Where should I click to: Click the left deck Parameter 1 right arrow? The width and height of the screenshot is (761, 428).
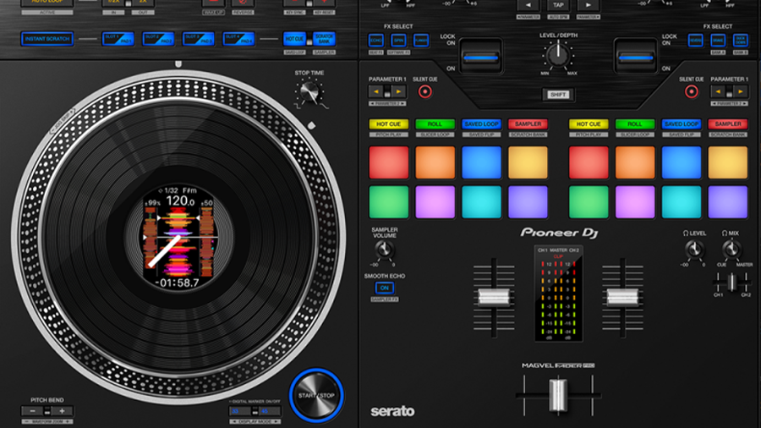click(399, 91)
